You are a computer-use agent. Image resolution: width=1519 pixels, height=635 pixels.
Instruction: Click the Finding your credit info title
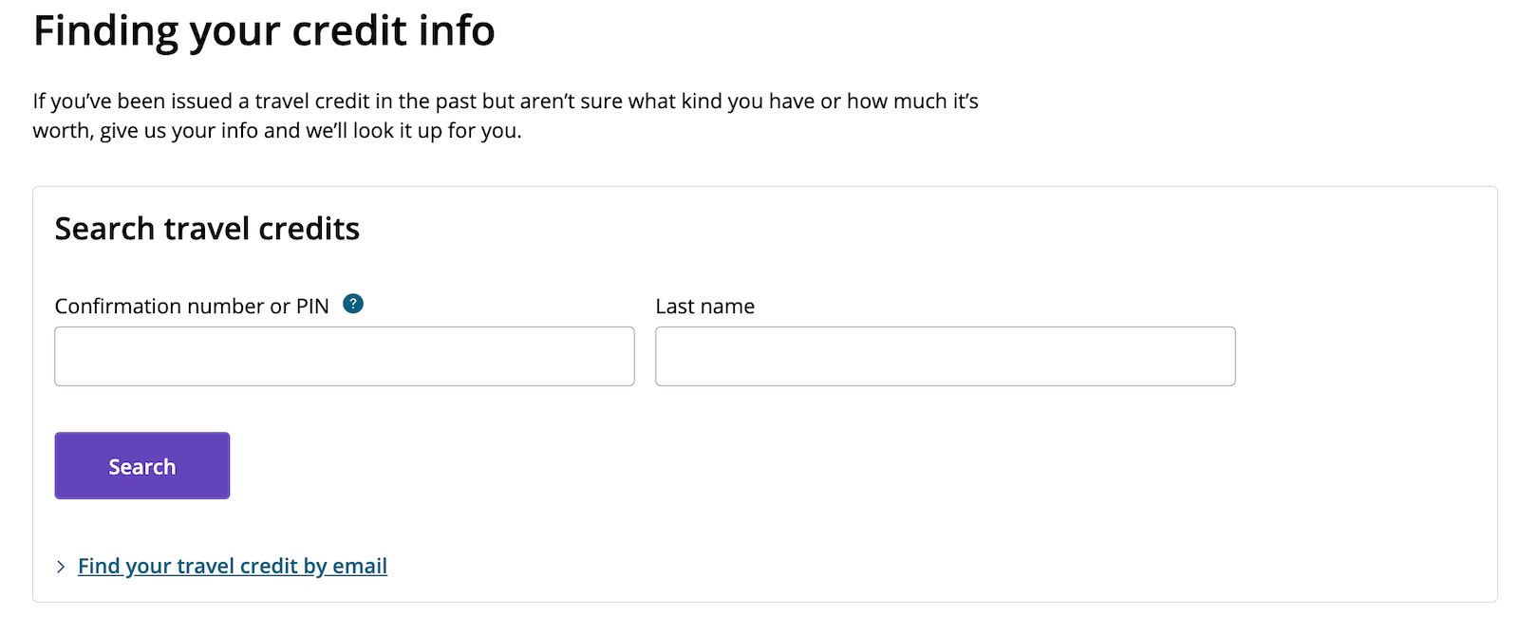pos(264,30)
